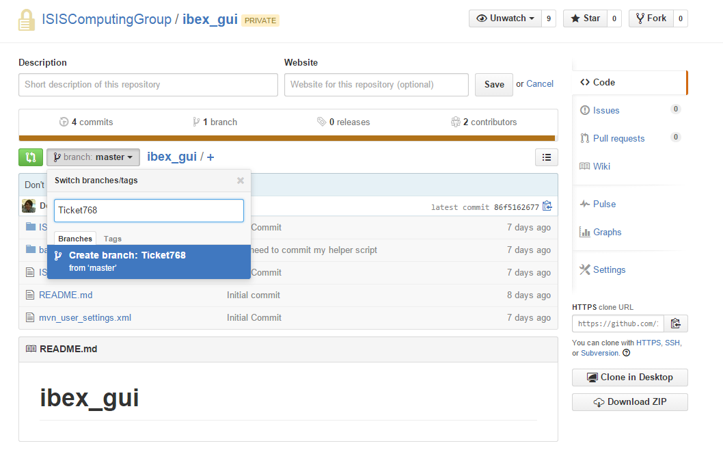The image size is (723, 463).
Task: Copy the HTTPS clone URL to clipboard
Action: 676,323
